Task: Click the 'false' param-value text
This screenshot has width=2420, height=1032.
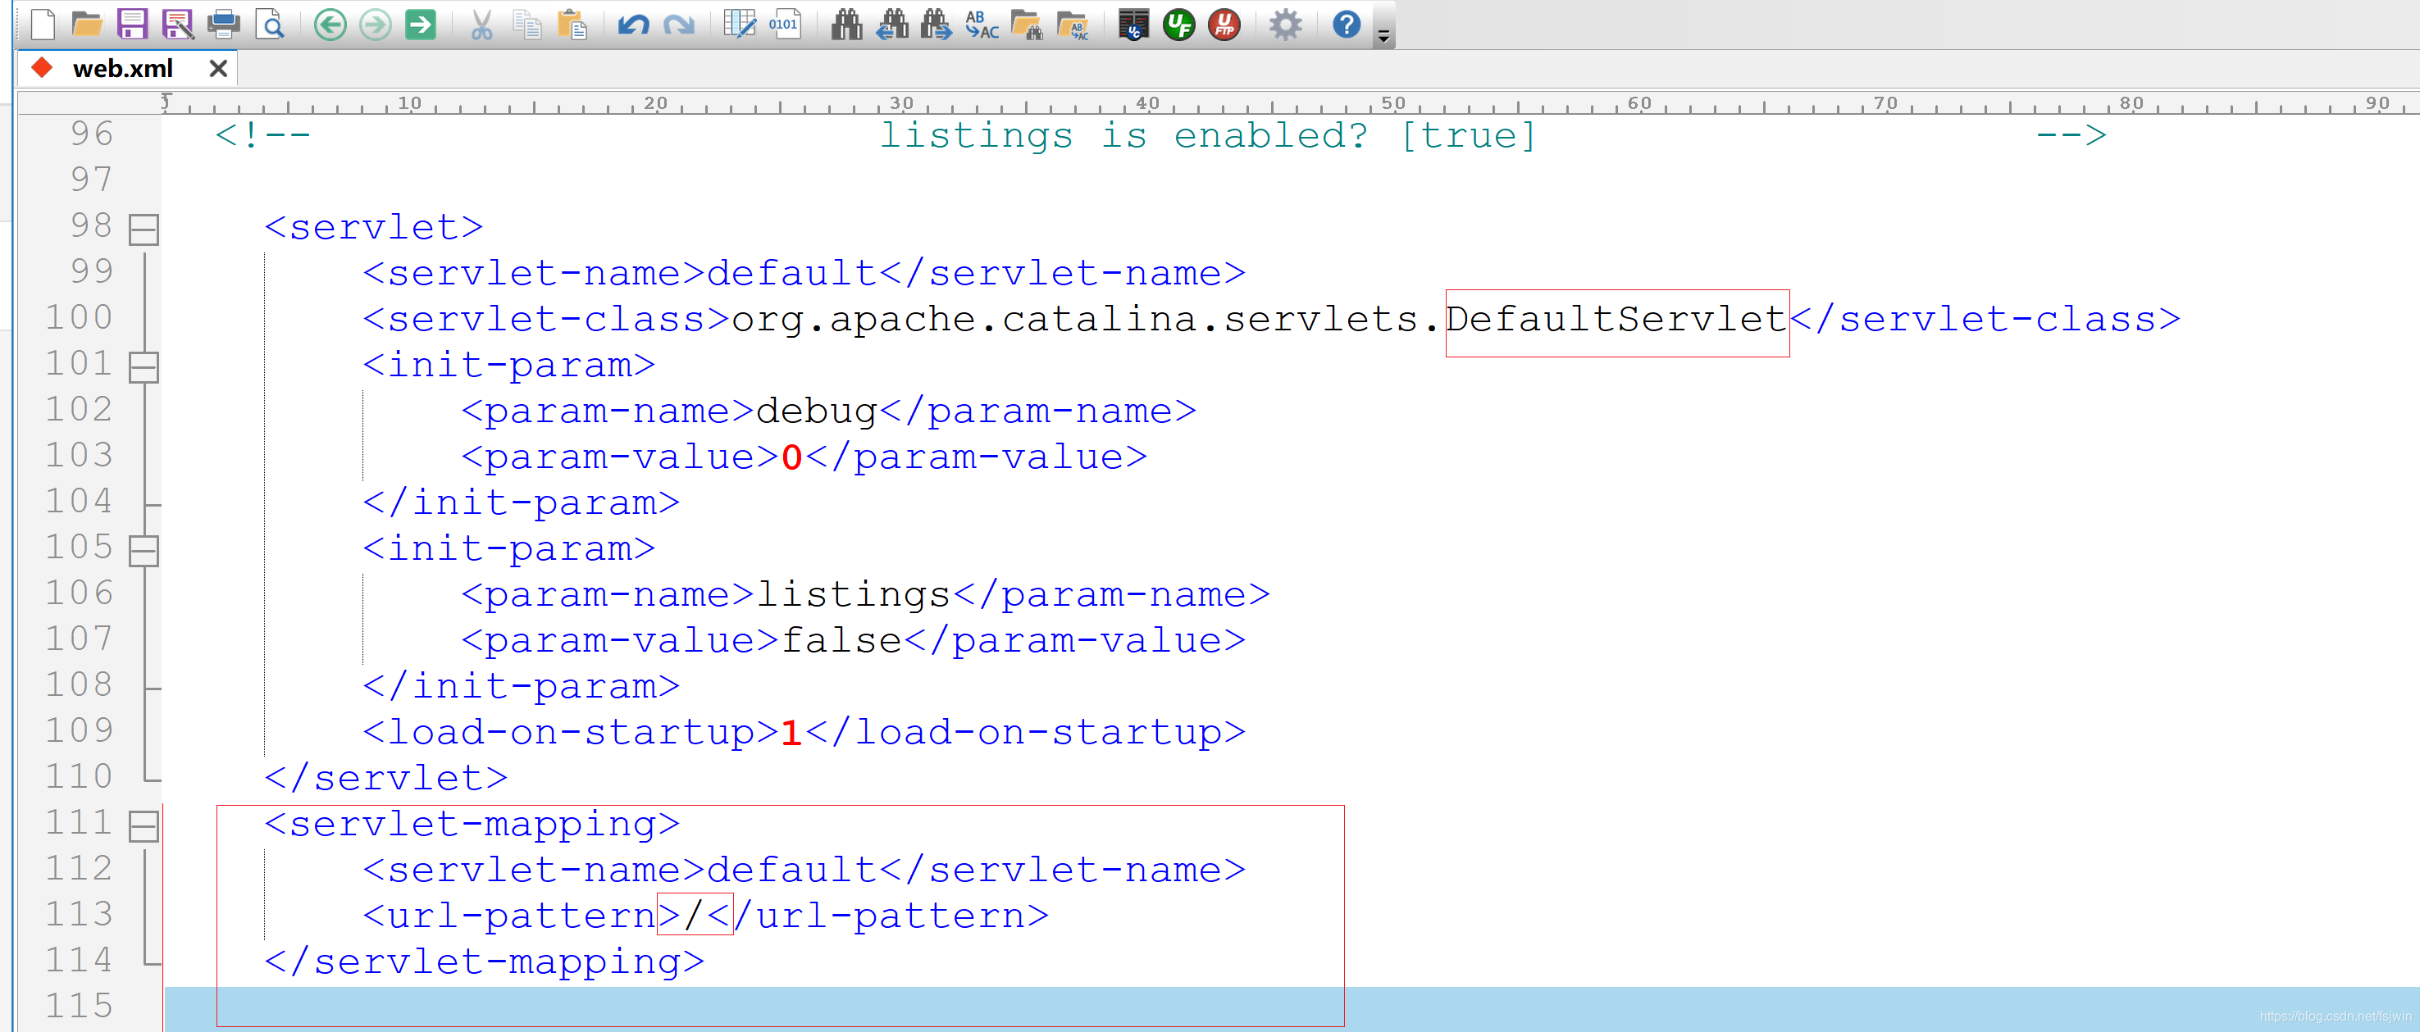Action: coord(841,640)
